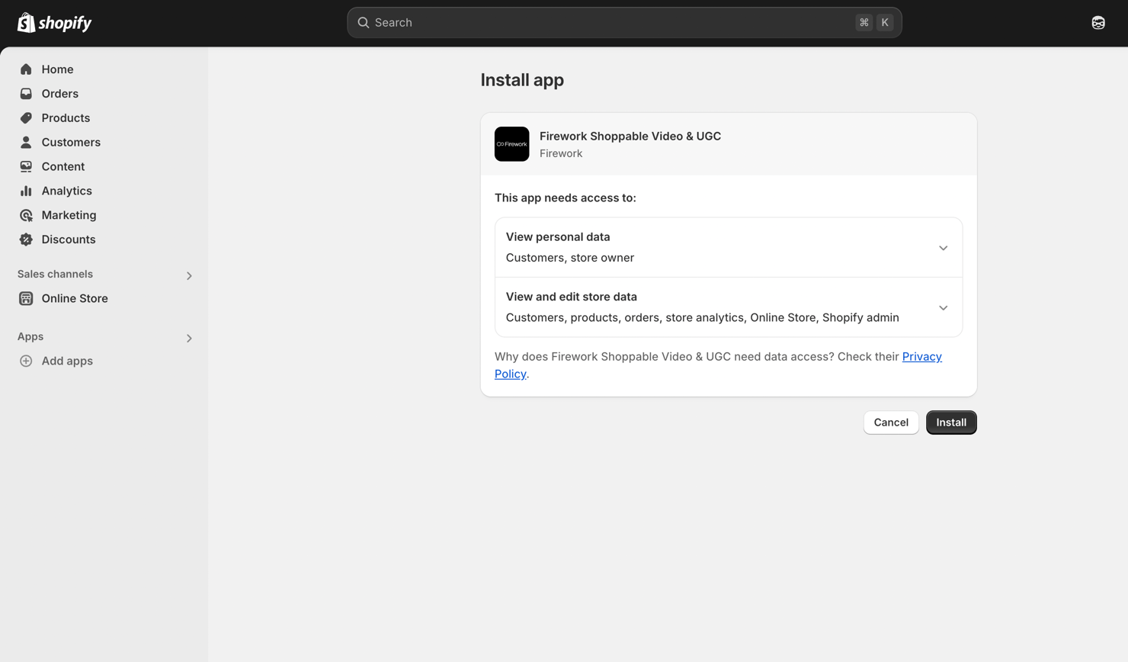Open the account avatar in top right

click(1098, 23)
